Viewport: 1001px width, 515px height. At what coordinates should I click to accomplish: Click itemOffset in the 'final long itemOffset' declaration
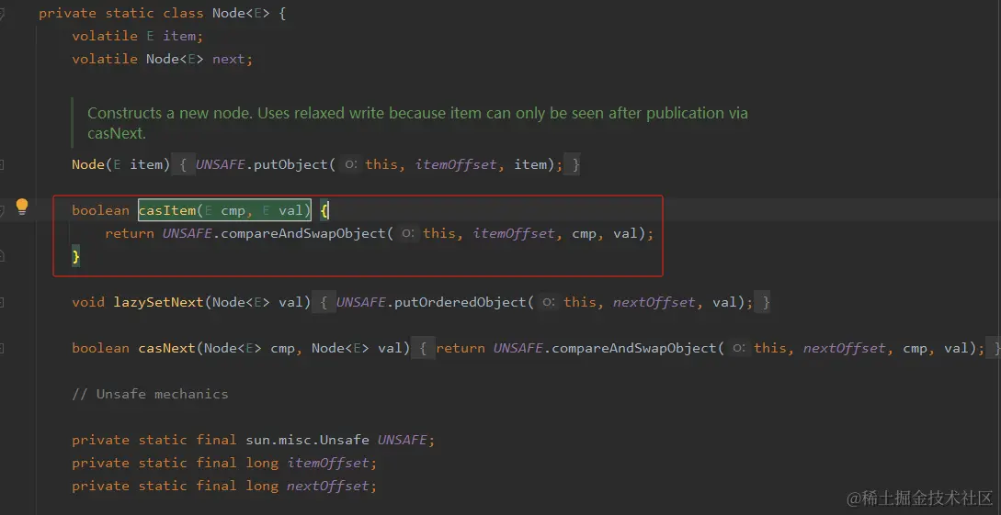click(x=328, y=463)
